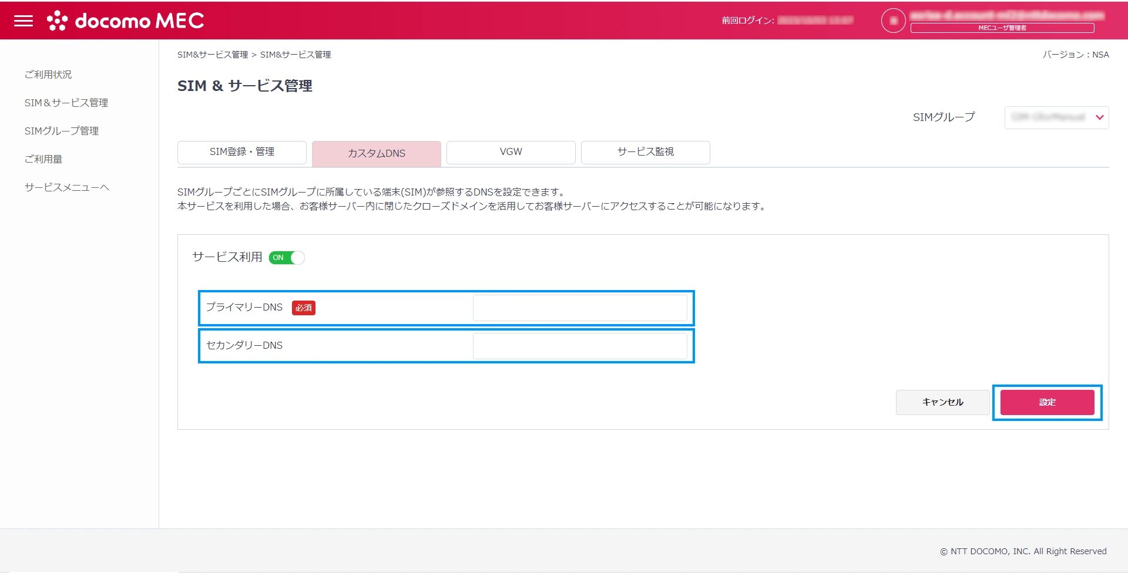Screen dimensions: 1128x573
Task: Focus the プライマリーDNS input field
Action: 579,308
